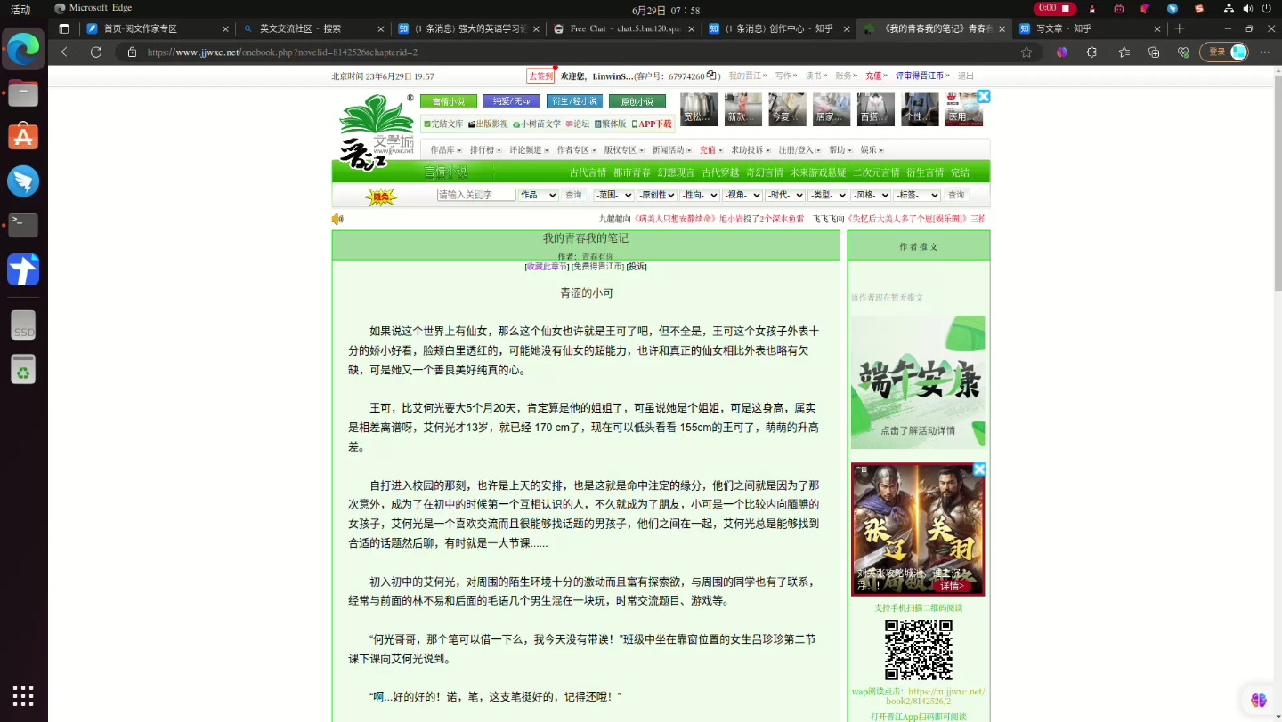Open the -范围- filter dropdown

[x=613, y=195]
